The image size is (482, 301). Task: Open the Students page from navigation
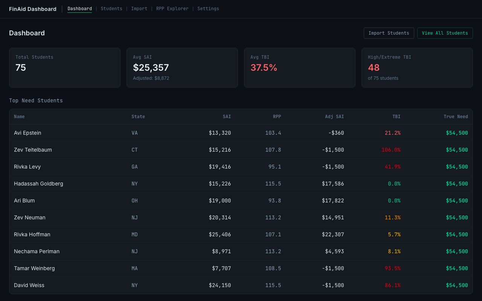point(111,8)
